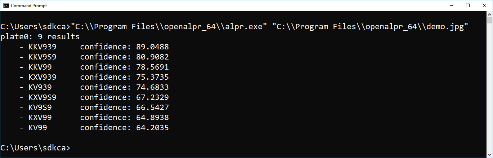Screen dimensions: 493x158
Task: Minimize the Command Prompt window
Action: 451,6
